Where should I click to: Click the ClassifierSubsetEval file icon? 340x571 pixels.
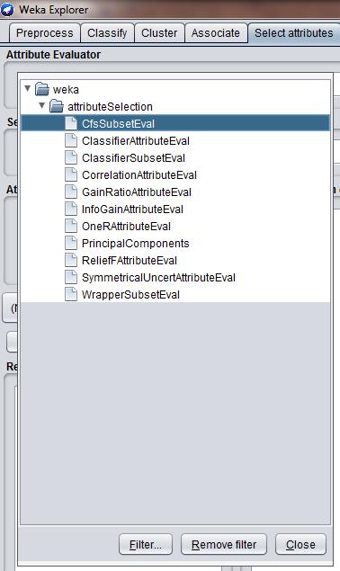click(x=71, y=157)
